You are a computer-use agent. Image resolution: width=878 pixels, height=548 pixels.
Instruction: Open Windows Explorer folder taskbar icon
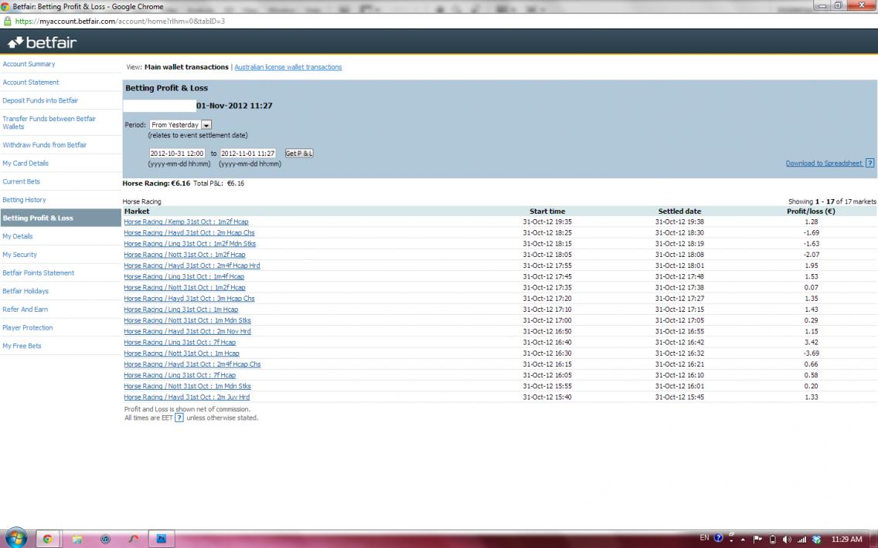(x=77, y=539)
